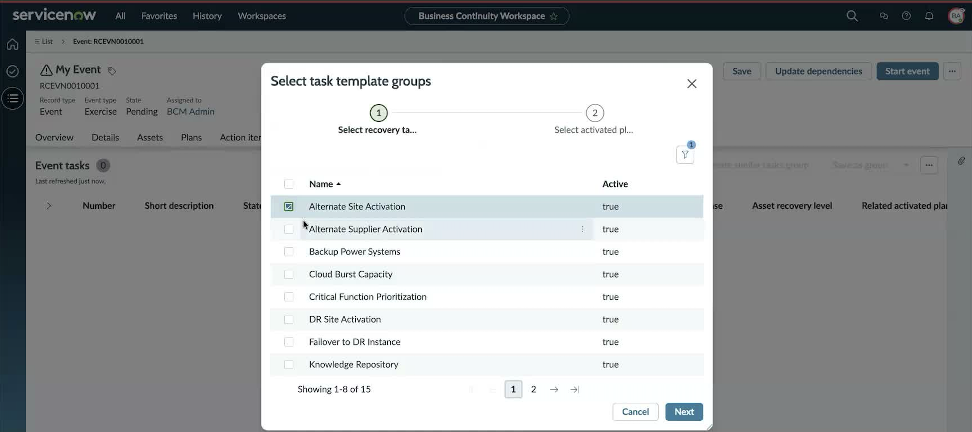The height and width of the screenshot is (432, 972).
Task: Jump to last page arrow in pagination
Action: coord(574,390)
